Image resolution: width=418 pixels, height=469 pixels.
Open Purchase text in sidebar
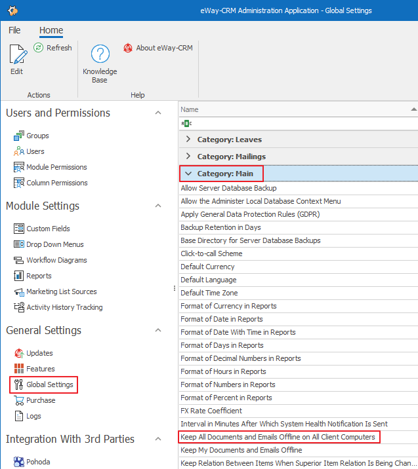tap(41, 400)
